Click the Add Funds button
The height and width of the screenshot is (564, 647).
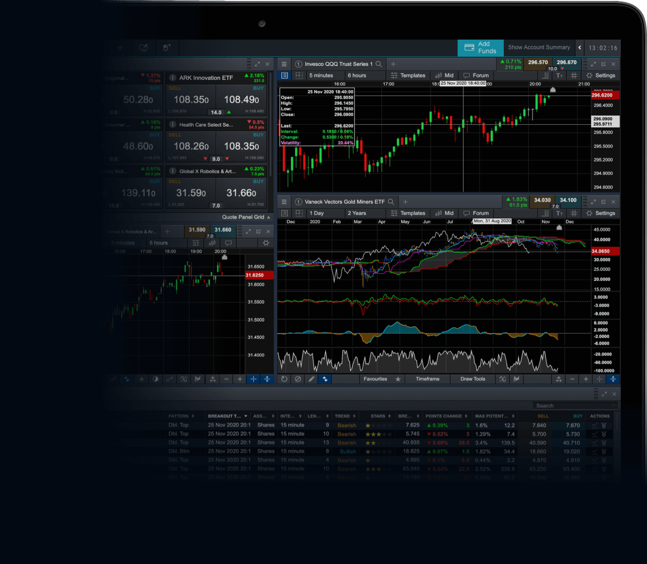480,47
